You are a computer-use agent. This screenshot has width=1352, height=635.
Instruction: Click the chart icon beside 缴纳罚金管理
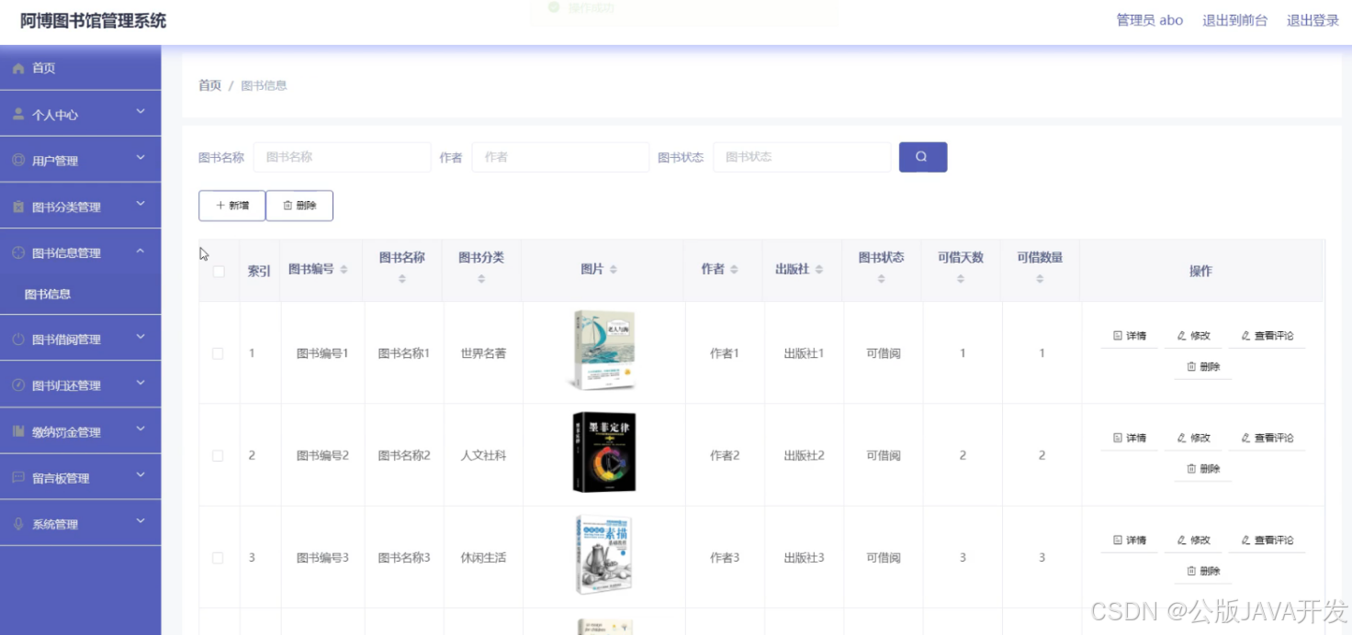(18, 432)
